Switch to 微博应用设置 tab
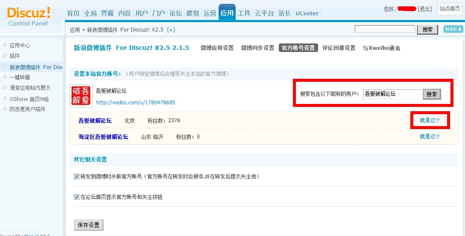Viewport: 465px width, 236px height. point(217,48)
